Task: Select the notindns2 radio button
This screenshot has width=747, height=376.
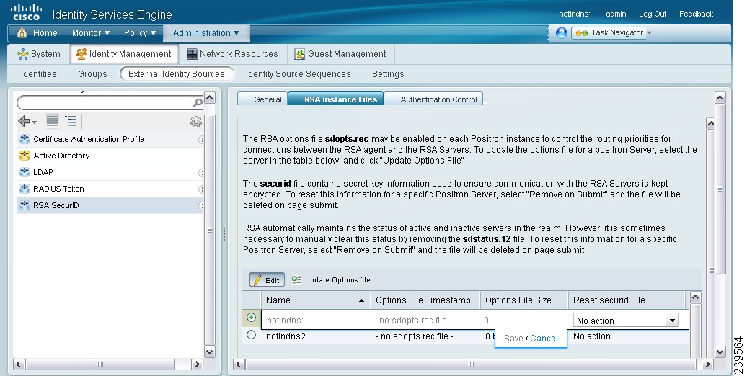Action: point(251,335)
